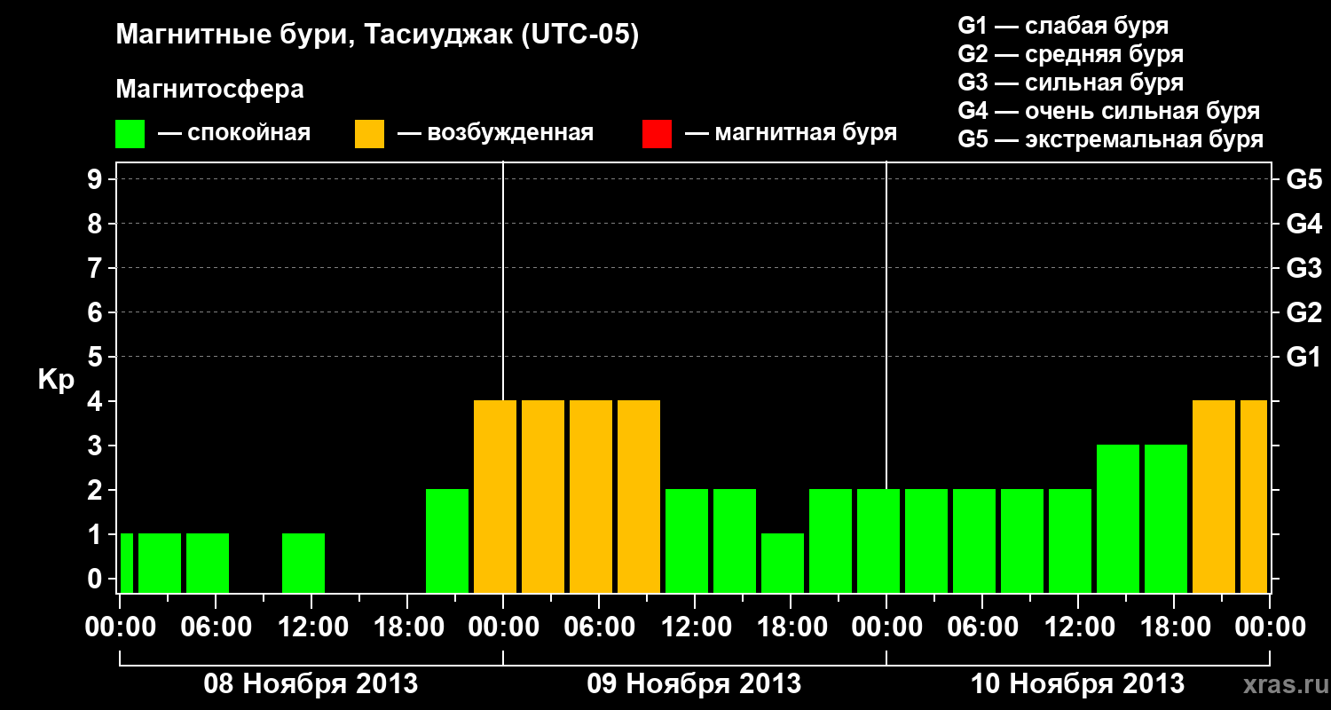Click the 18:00 time label of 10 Ноября

(x=1174, y=627)
